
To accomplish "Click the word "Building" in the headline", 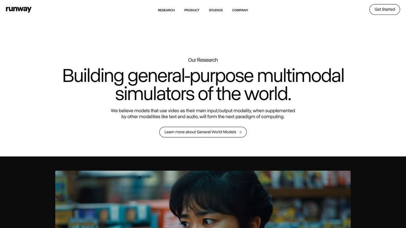I will tap(93, 75).
